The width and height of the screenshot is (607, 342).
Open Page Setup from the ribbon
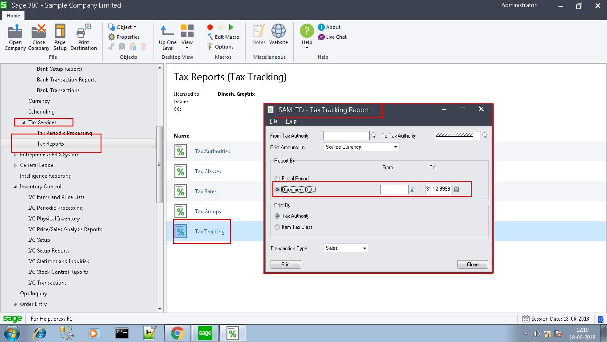(60, 37)
